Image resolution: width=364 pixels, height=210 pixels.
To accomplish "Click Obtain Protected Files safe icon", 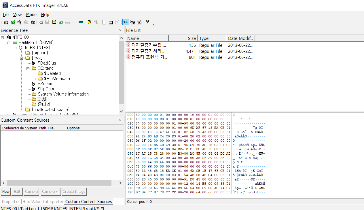I will click(x=90, y=22).
